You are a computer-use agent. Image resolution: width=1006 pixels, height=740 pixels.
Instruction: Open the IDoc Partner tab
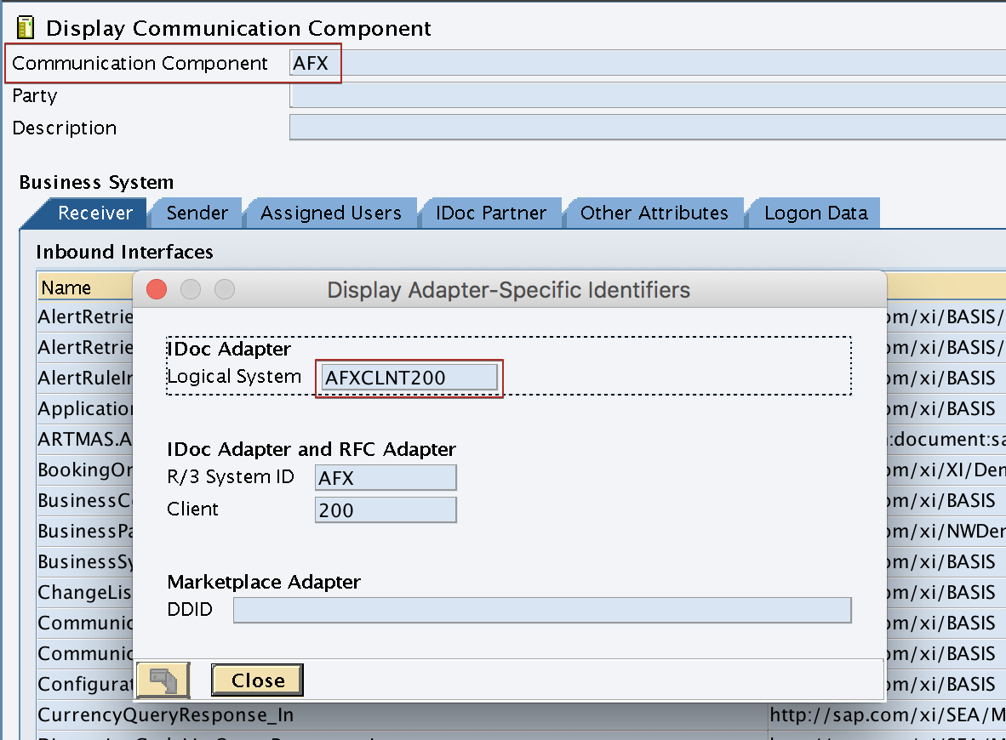(491, 213)
